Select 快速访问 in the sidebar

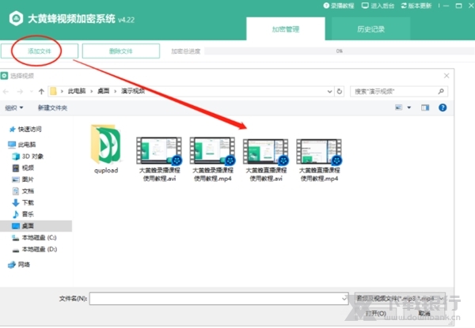point(25,130)
